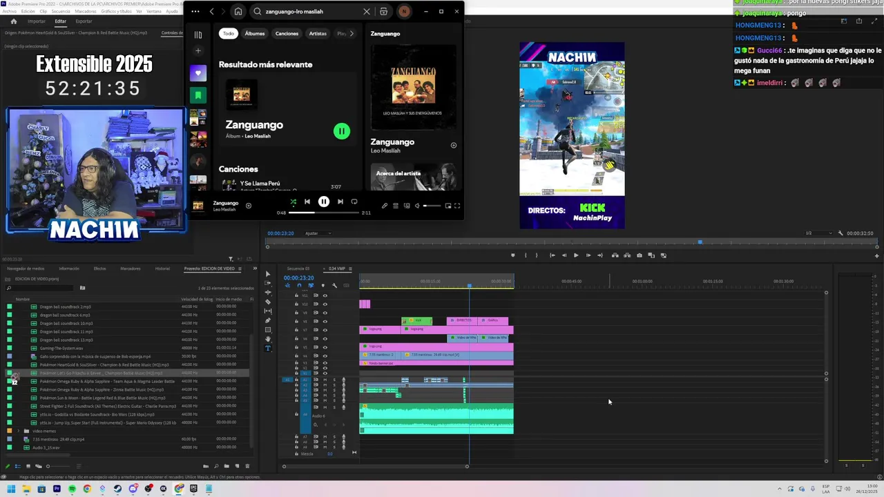This screenshot has width=884, height=497.
Task: Toggle Spotify repeat
Action: [354, 202]
